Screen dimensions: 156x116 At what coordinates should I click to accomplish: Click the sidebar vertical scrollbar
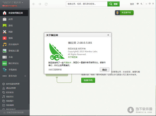click(29, 56)
